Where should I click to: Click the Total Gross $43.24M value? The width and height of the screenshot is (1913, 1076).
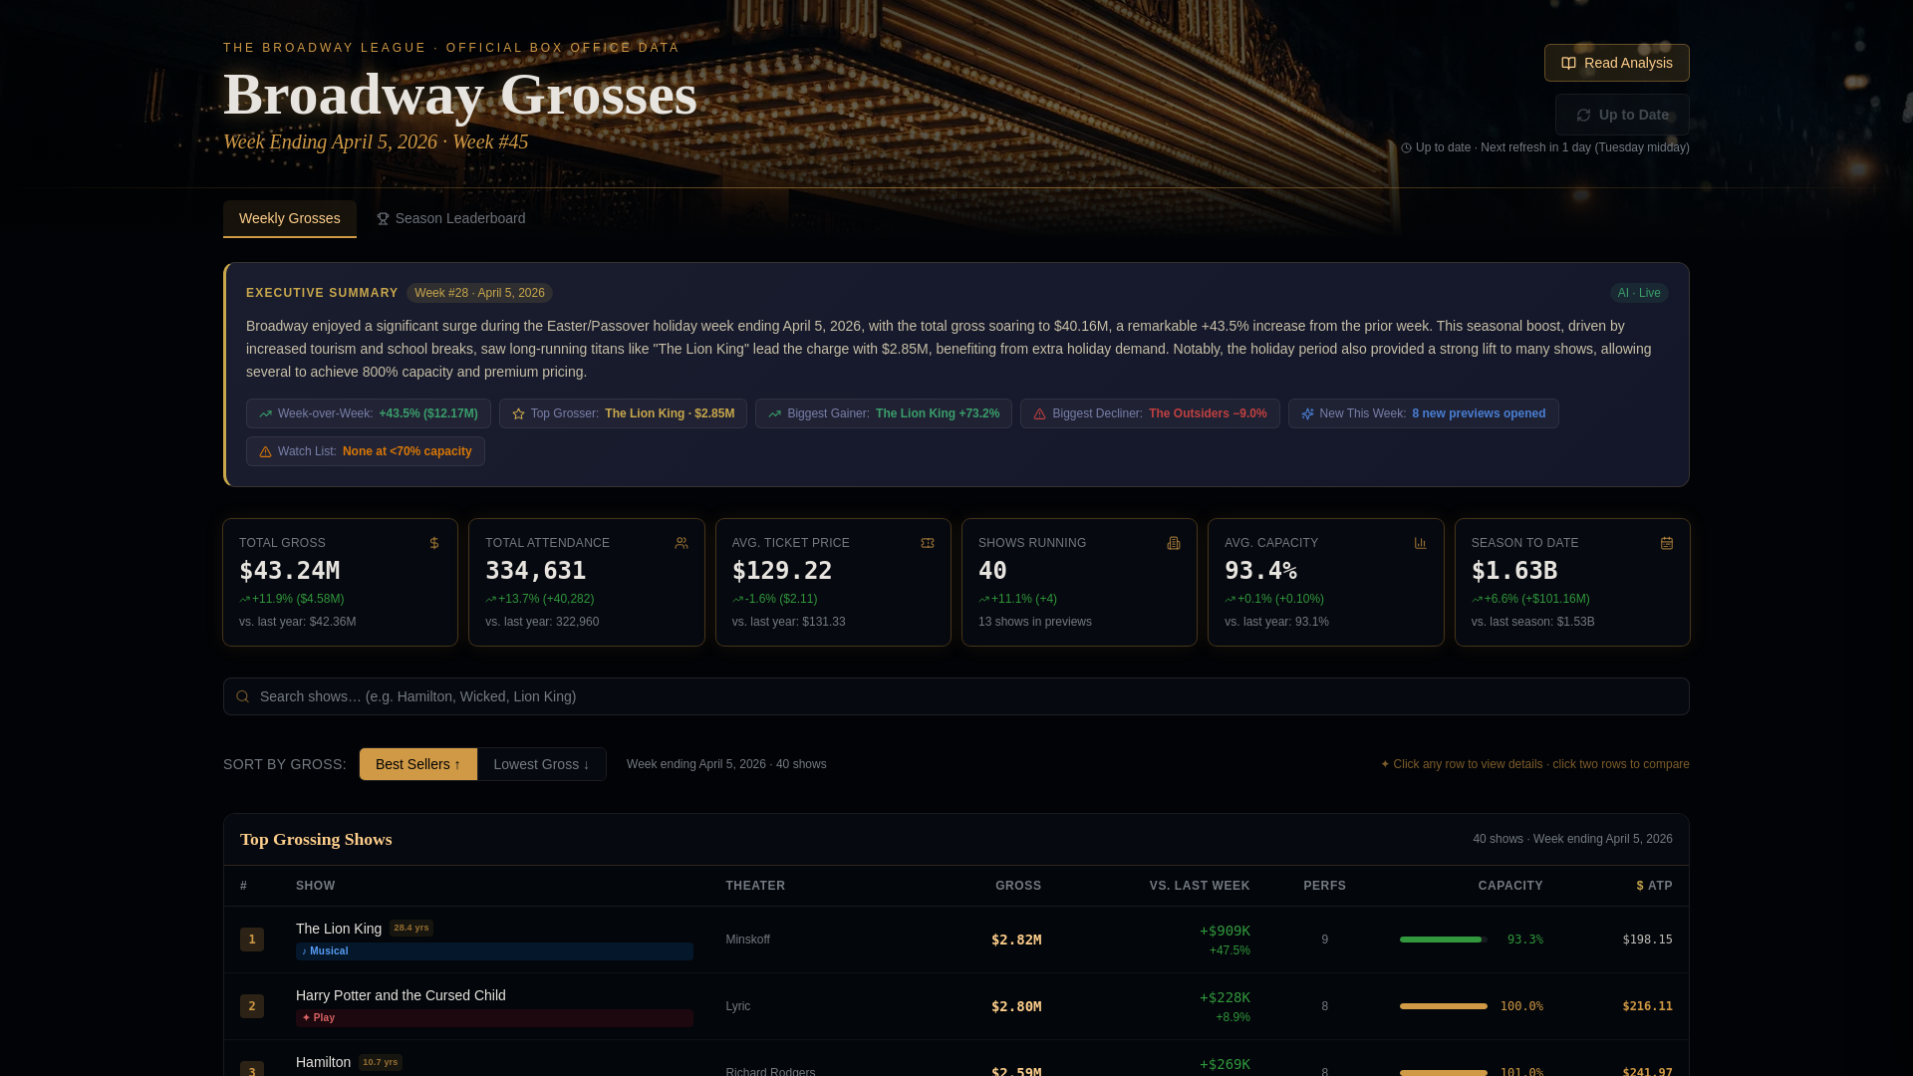[x=289, y=571]
